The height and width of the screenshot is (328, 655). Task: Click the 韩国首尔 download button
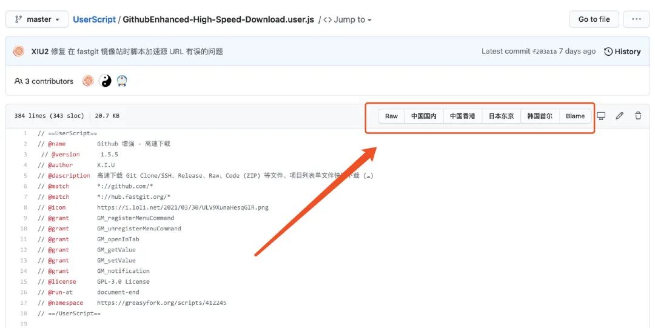point(540,116)
